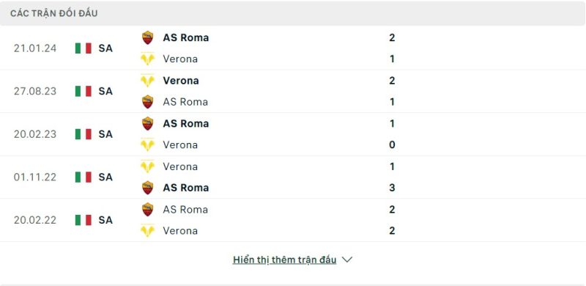Viewport: 586px width, 286px height.
Task: Click AS Roma crest in 27.08.23 match
Action: (x=148, y=102)
